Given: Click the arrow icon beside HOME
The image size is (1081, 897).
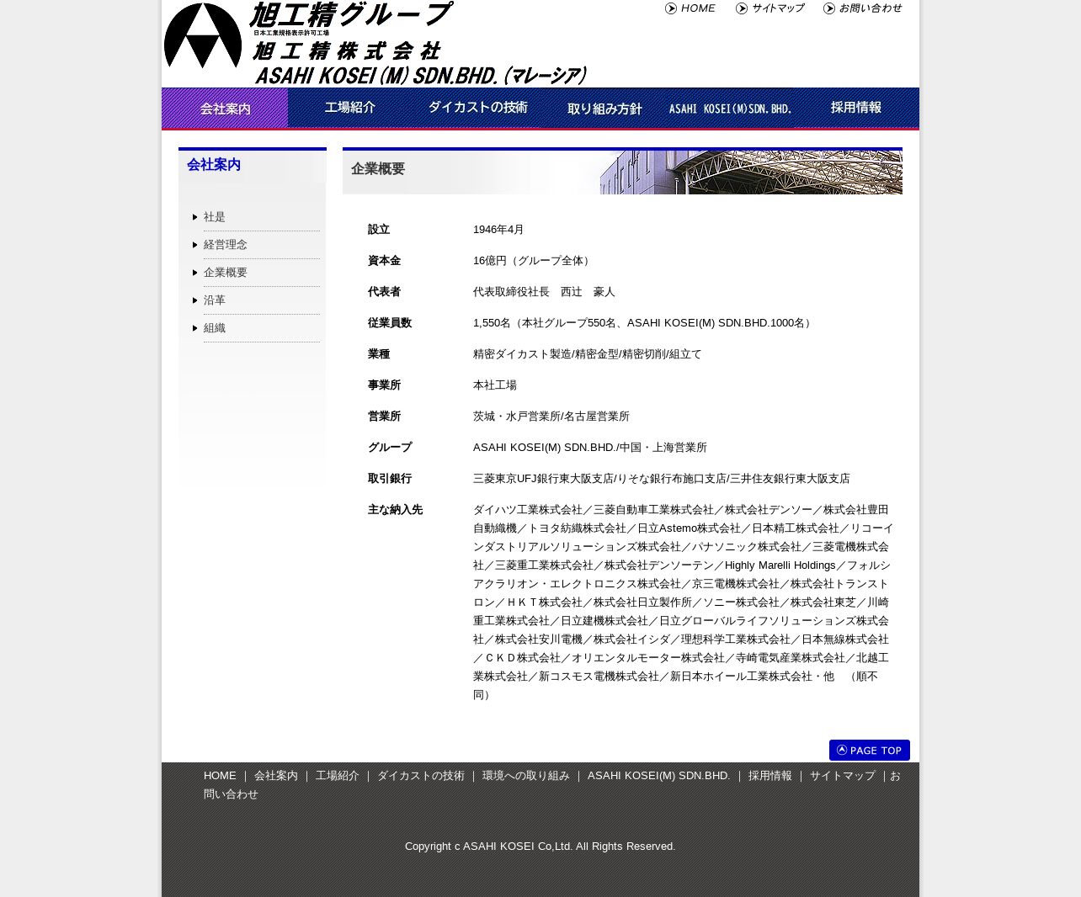Looking at the screenshot, I should click(671, 8).
